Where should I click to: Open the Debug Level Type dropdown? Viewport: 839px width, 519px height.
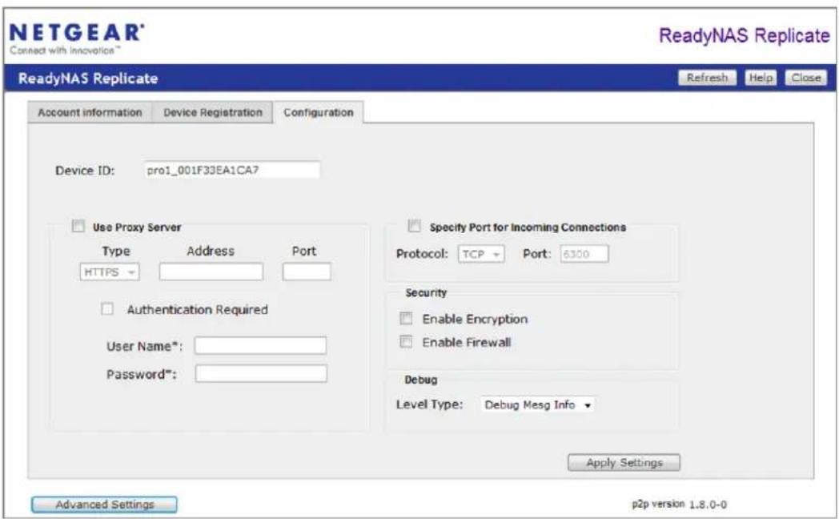point(537,404)
